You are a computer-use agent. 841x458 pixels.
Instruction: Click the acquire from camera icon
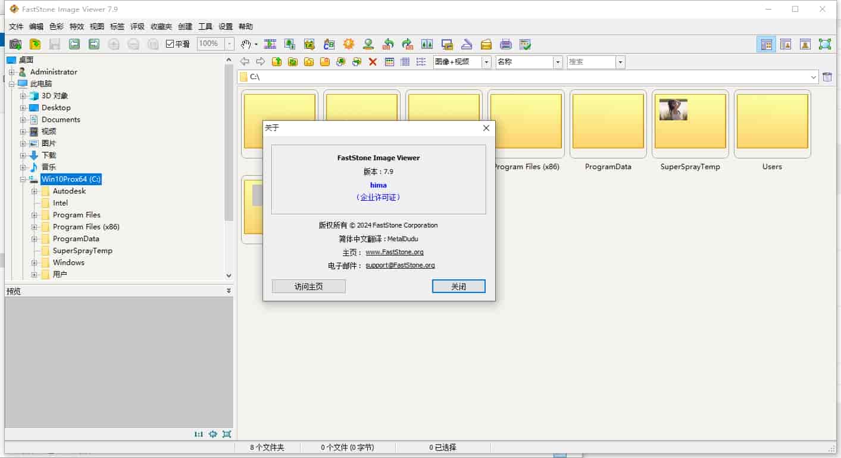(15, 44)
